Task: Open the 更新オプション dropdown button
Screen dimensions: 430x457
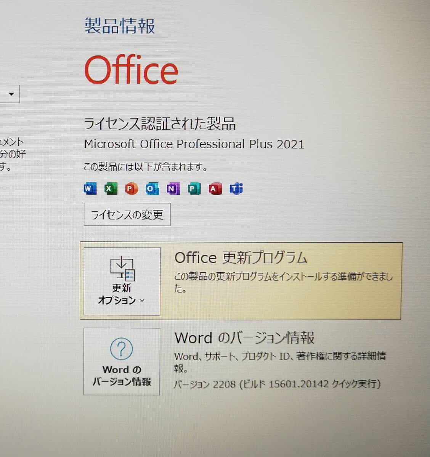Action: [122, 281]
